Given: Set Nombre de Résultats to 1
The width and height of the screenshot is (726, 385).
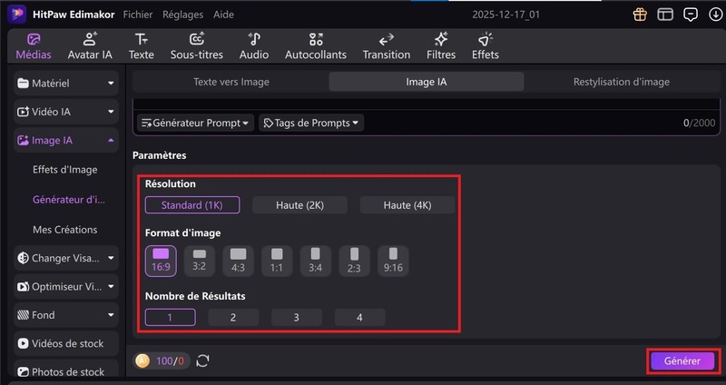Looking at the screenshot, I should (170, 318).
